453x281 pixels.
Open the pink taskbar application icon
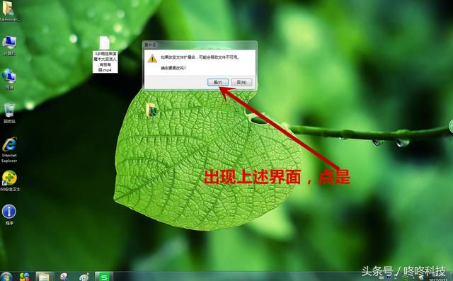click(64, 277)
